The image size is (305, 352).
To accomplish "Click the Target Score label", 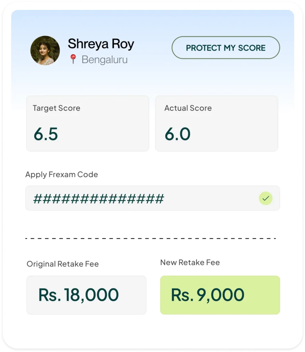I will click(56, 108).
